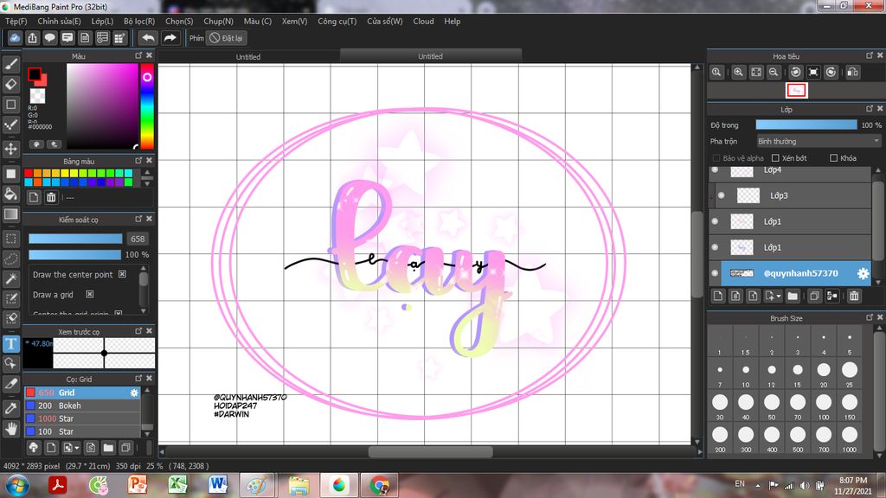Add new folder in layer panel
This screenshot has width=886, height=498.
click(793, 296)
